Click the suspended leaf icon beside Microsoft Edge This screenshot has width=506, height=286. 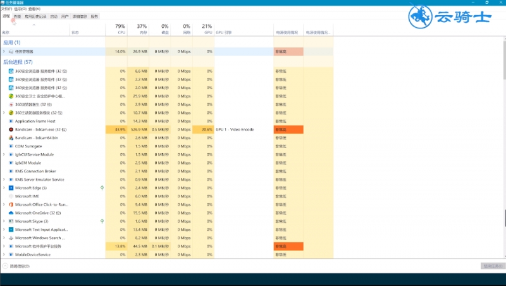(102, 188)
